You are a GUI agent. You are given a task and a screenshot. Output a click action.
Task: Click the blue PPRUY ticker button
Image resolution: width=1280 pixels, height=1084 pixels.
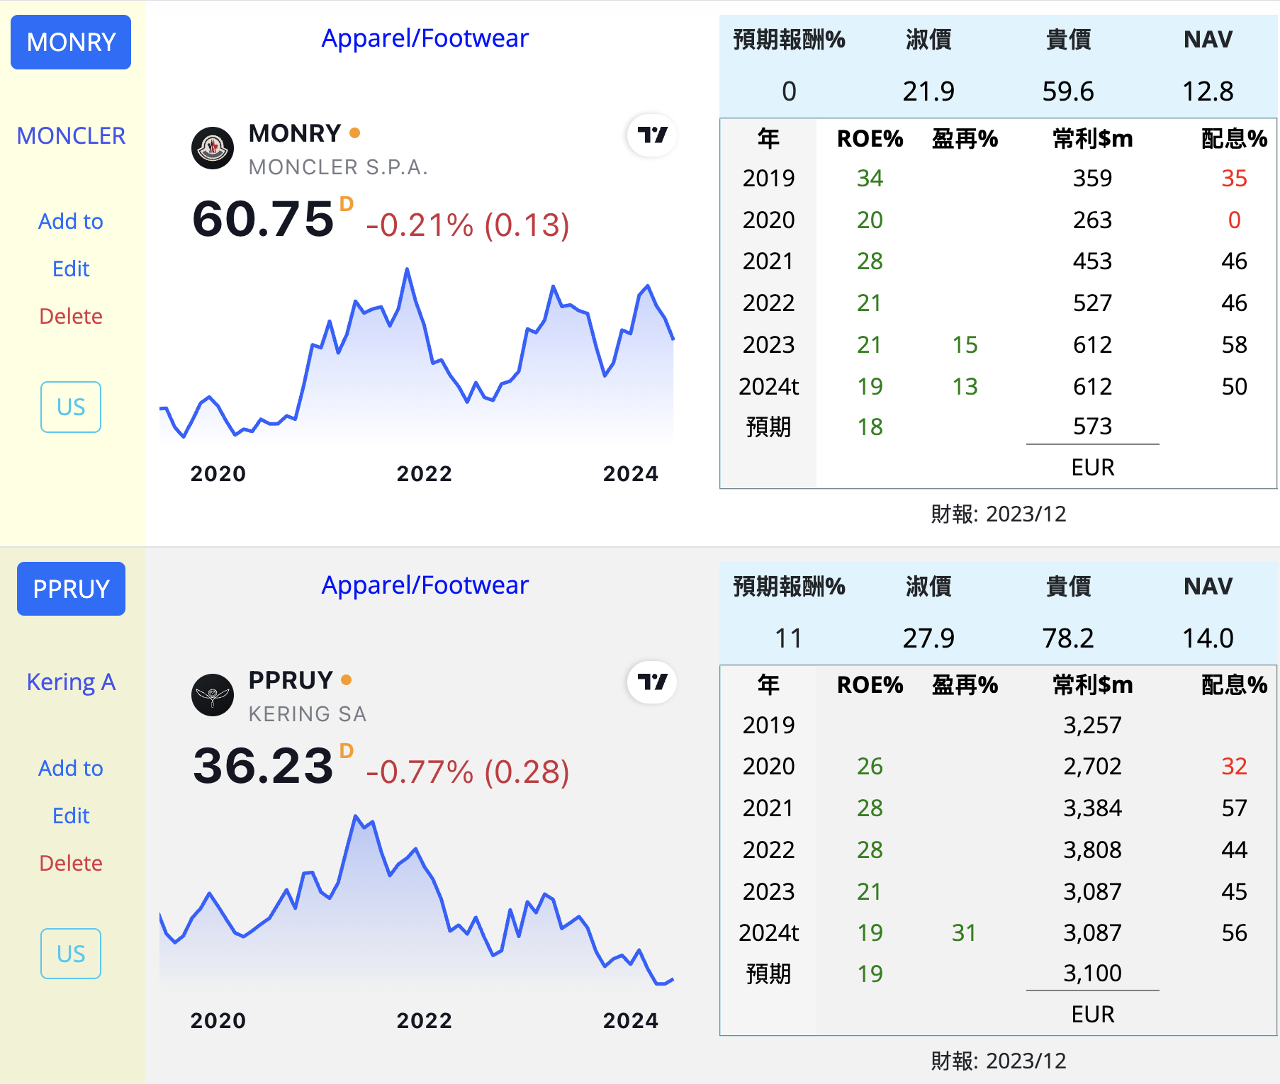[71, 589]
